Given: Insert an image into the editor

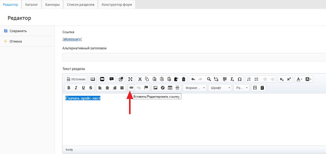Looking at the screenshot, I should (155, 88).
